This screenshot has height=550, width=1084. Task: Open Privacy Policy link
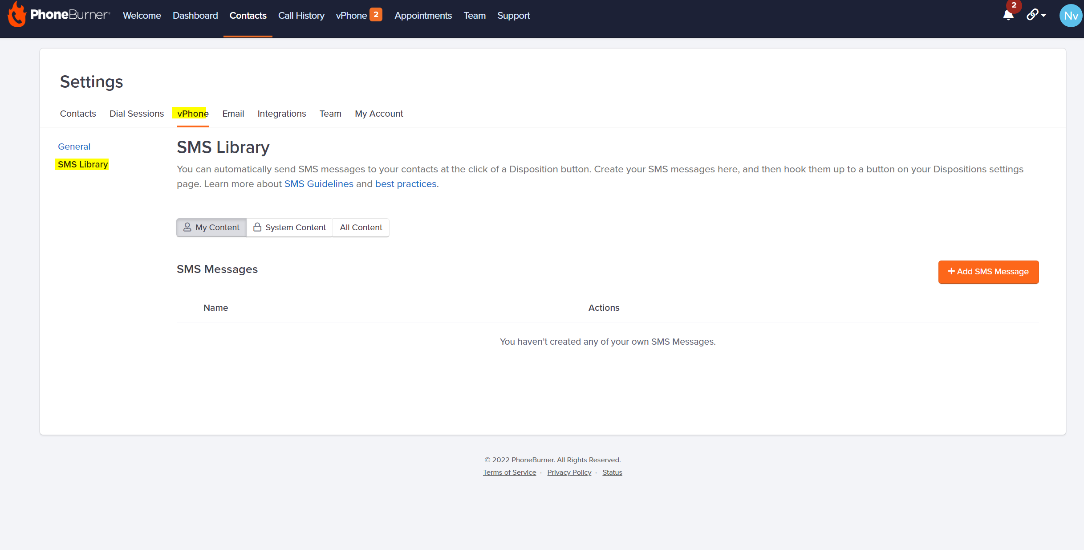[x=569, y=473]
